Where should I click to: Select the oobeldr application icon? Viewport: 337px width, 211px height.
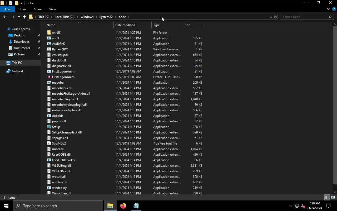pos(49,116)
